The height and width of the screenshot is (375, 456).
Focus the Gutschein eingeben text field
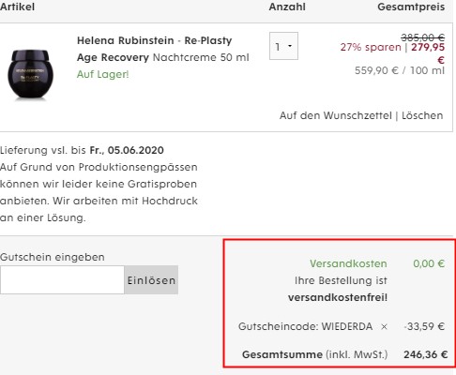pos(62,280)
